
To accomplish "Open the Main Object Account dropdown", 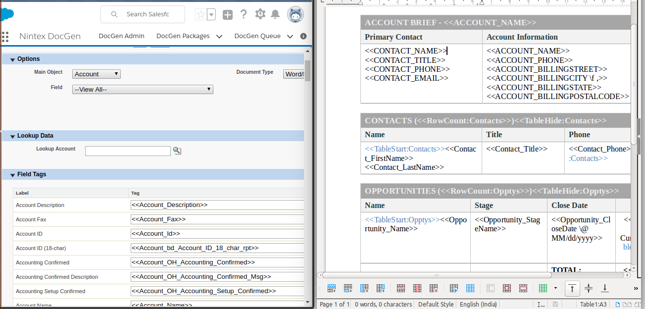I will pos(97,74).
